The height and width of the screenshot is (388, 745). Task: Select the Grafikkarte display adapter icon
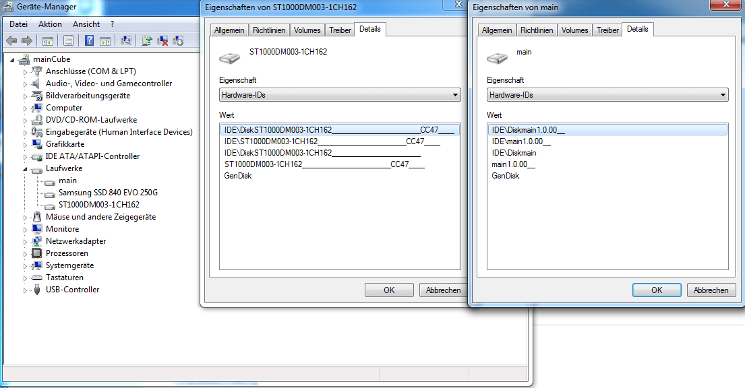click(x=36, y=144)
